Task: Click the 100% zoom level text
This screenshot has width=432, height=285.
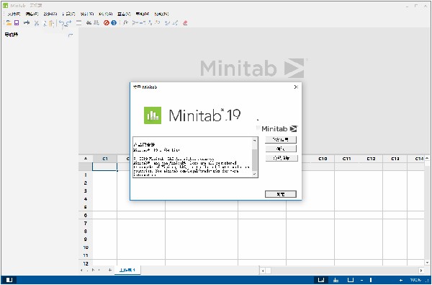Action: pyautogui.click(x=415, y=280)
